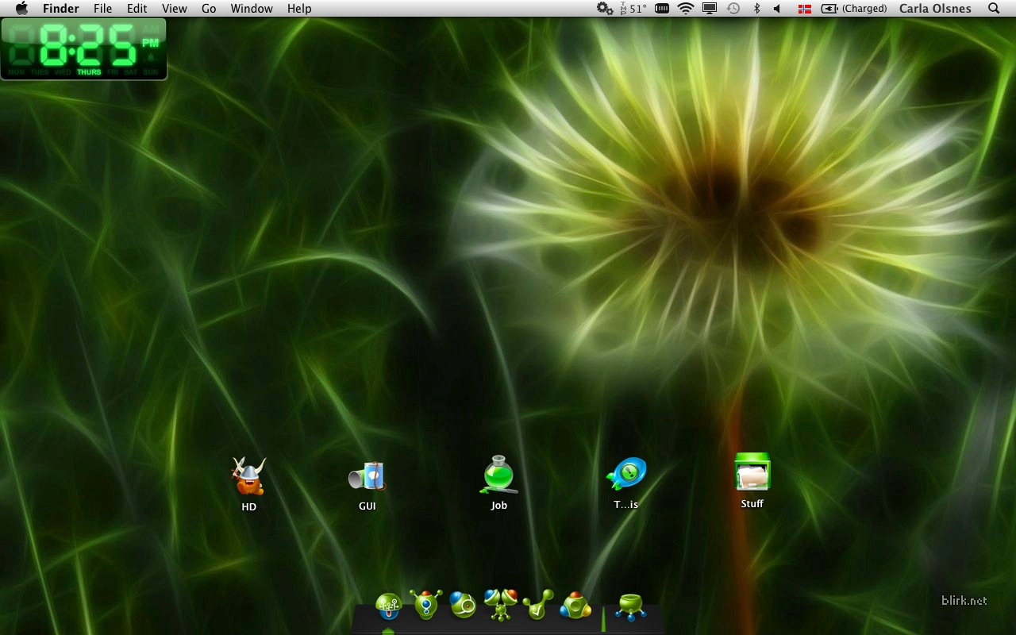The image size is (1016, 635).
Task: Open the Edit menu
Action: (x=137, y=9)
